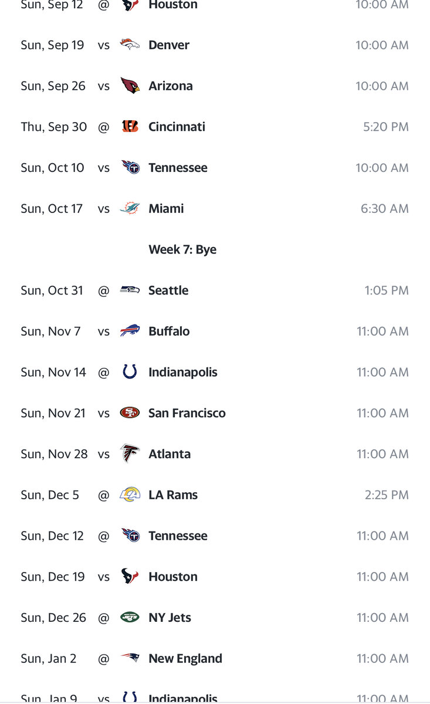Click the Titans logo in Oct 10 row

pyautogui.click(x=130, y=167)
